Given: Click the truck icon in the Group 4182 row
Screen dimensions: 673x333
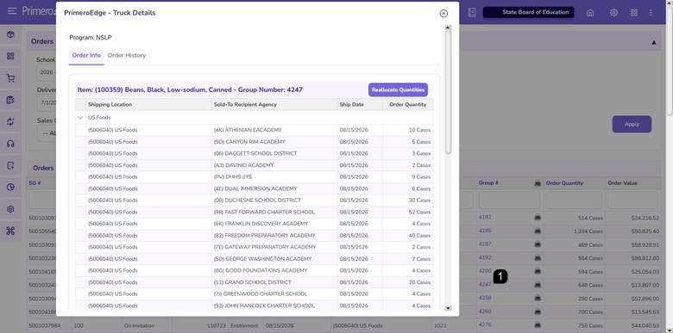Looking at the screenshot, I should [538, 218].
